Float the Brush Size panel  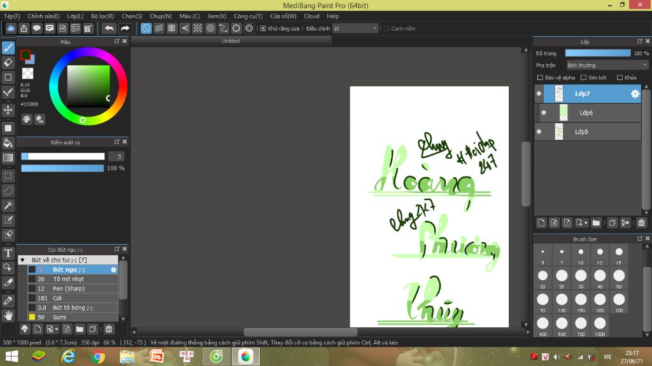(640, 238)
